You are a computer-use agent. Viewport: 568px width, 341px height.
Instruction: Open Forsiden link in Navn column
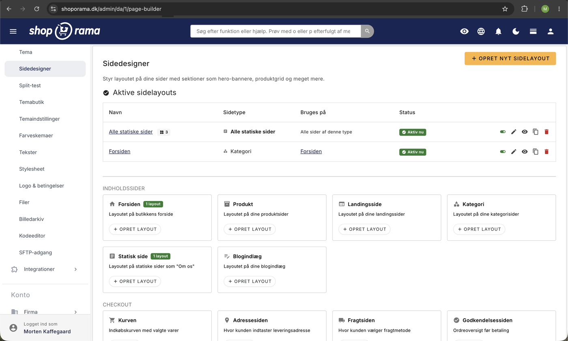tap(119, 151)
